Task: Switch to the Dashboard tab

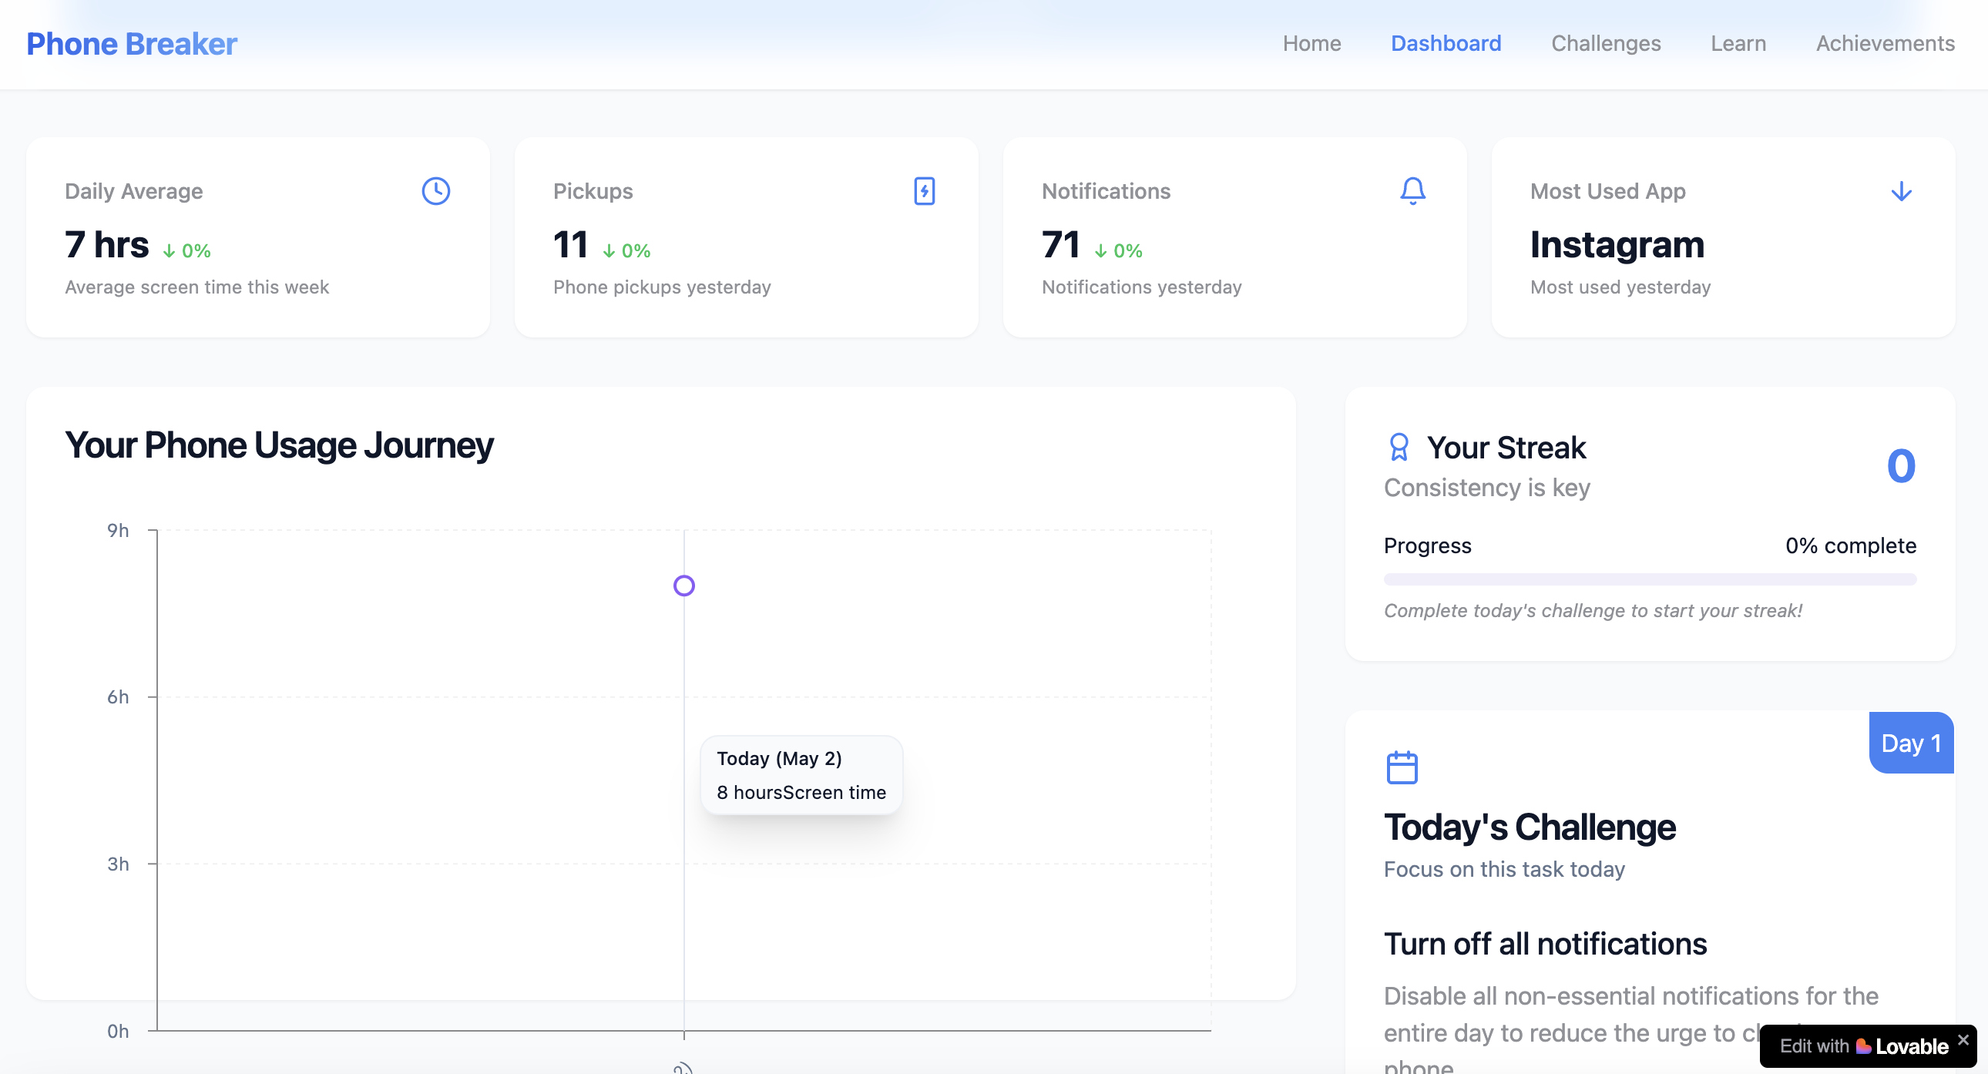Action: point(1446,43)
